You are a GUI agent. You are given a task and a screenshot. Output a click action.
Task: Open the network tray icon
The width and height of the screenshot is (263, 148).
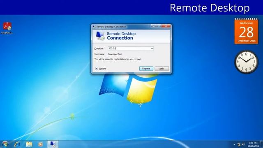pyautogui.click(x=239, y=144)
